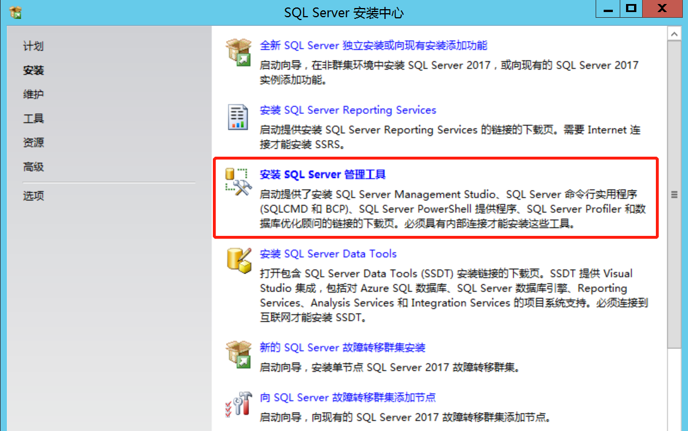Click the SQL Server setup title bar icon
688x431 pixels.
click(x=16, y=12)
